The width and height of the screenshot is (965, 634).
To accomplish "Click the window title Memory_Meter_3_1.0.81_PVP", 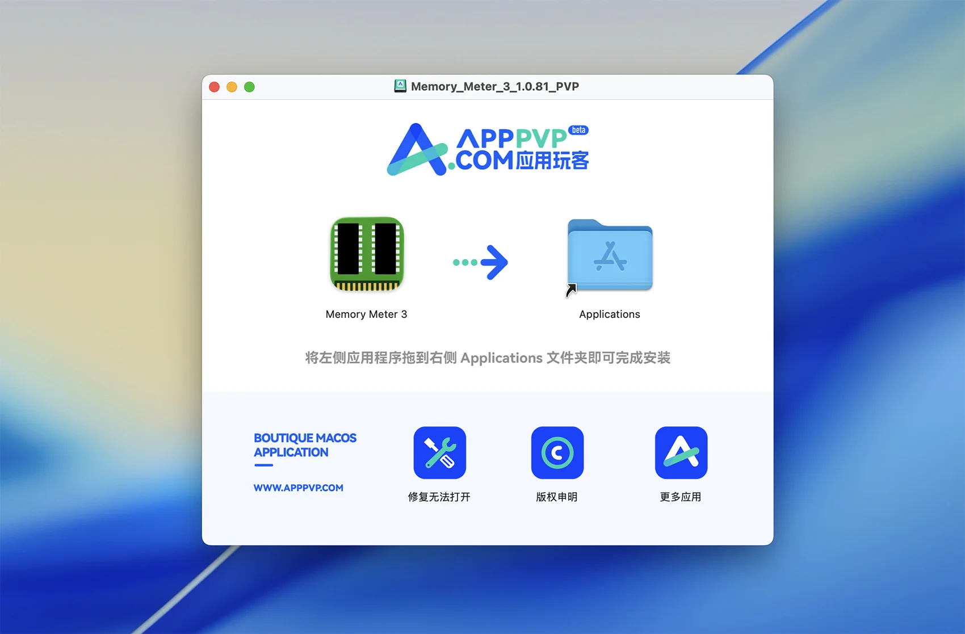I will click(x=494, y=86).
